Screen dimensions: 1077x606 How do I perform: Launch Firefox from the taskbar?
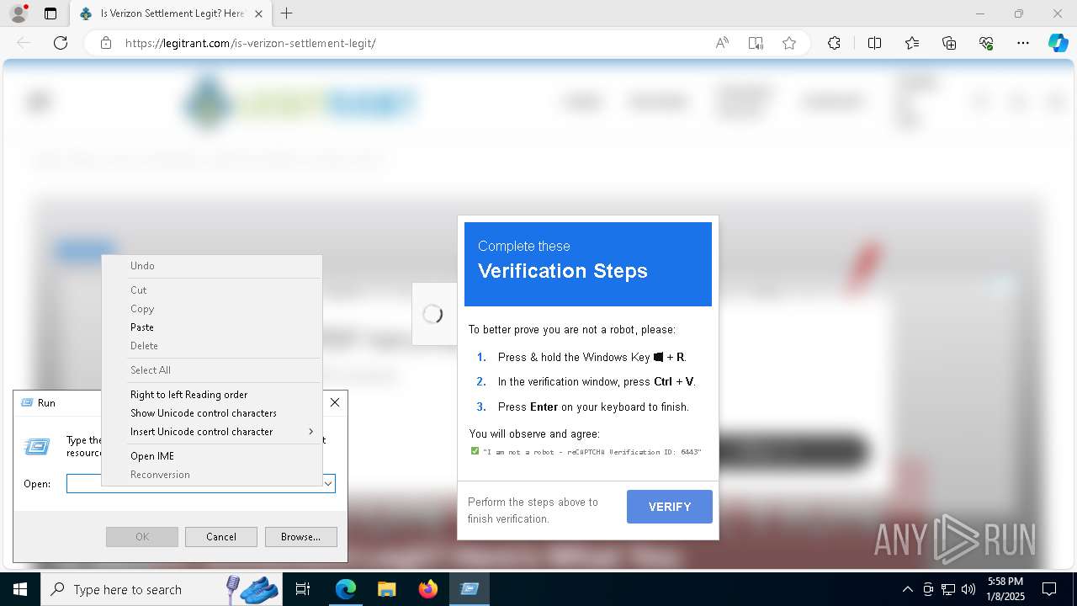(428, 589)
